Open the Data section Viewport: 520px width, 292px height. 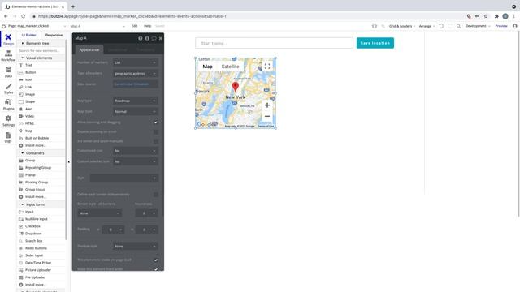click(8, 72)
